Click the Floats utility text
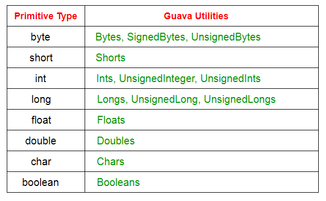Screen dimensions: 326x201 (111, 120)
